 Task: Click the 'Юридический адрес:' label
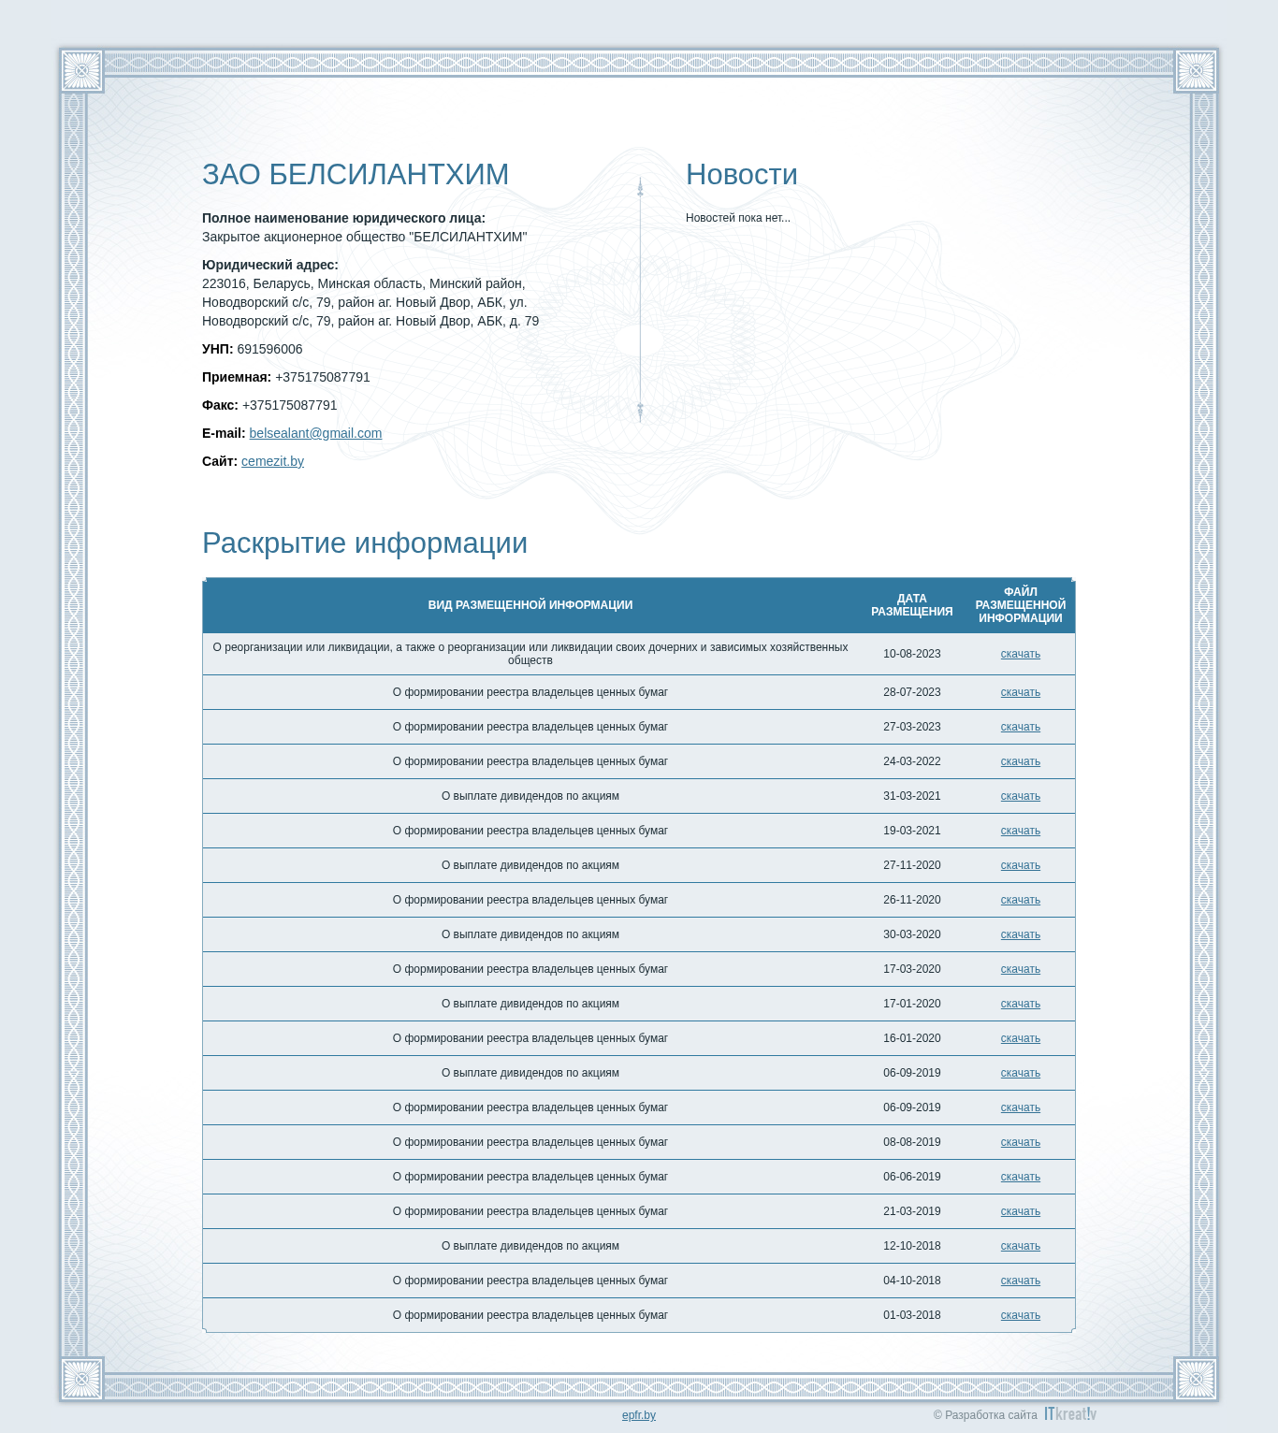pyautogui.click(x=270, y=265)
